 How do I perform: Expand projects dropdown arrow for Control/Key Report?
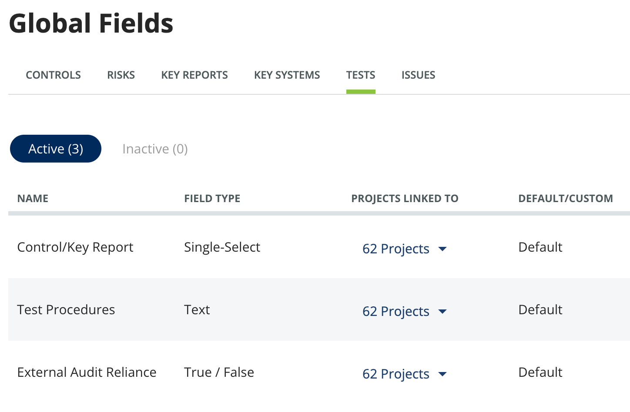[x=442, y=249]
